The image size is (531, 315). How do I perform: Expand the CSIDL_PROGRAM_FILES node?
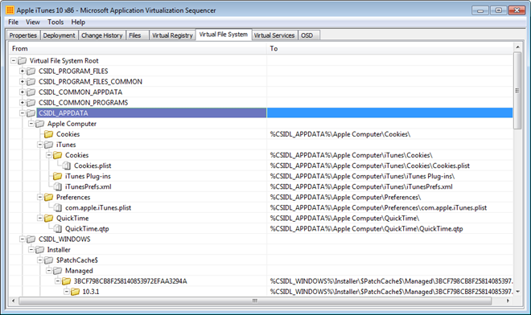click(23, 72)
